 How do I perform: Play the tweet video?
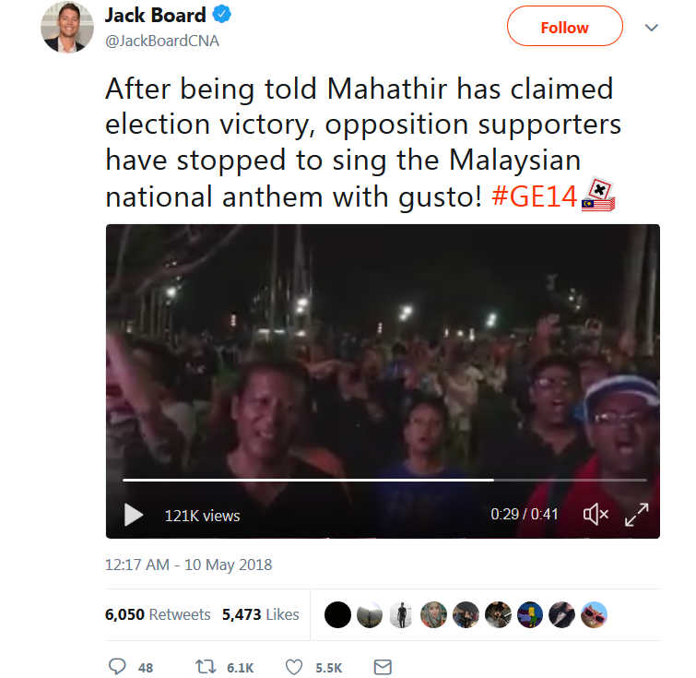134,515
